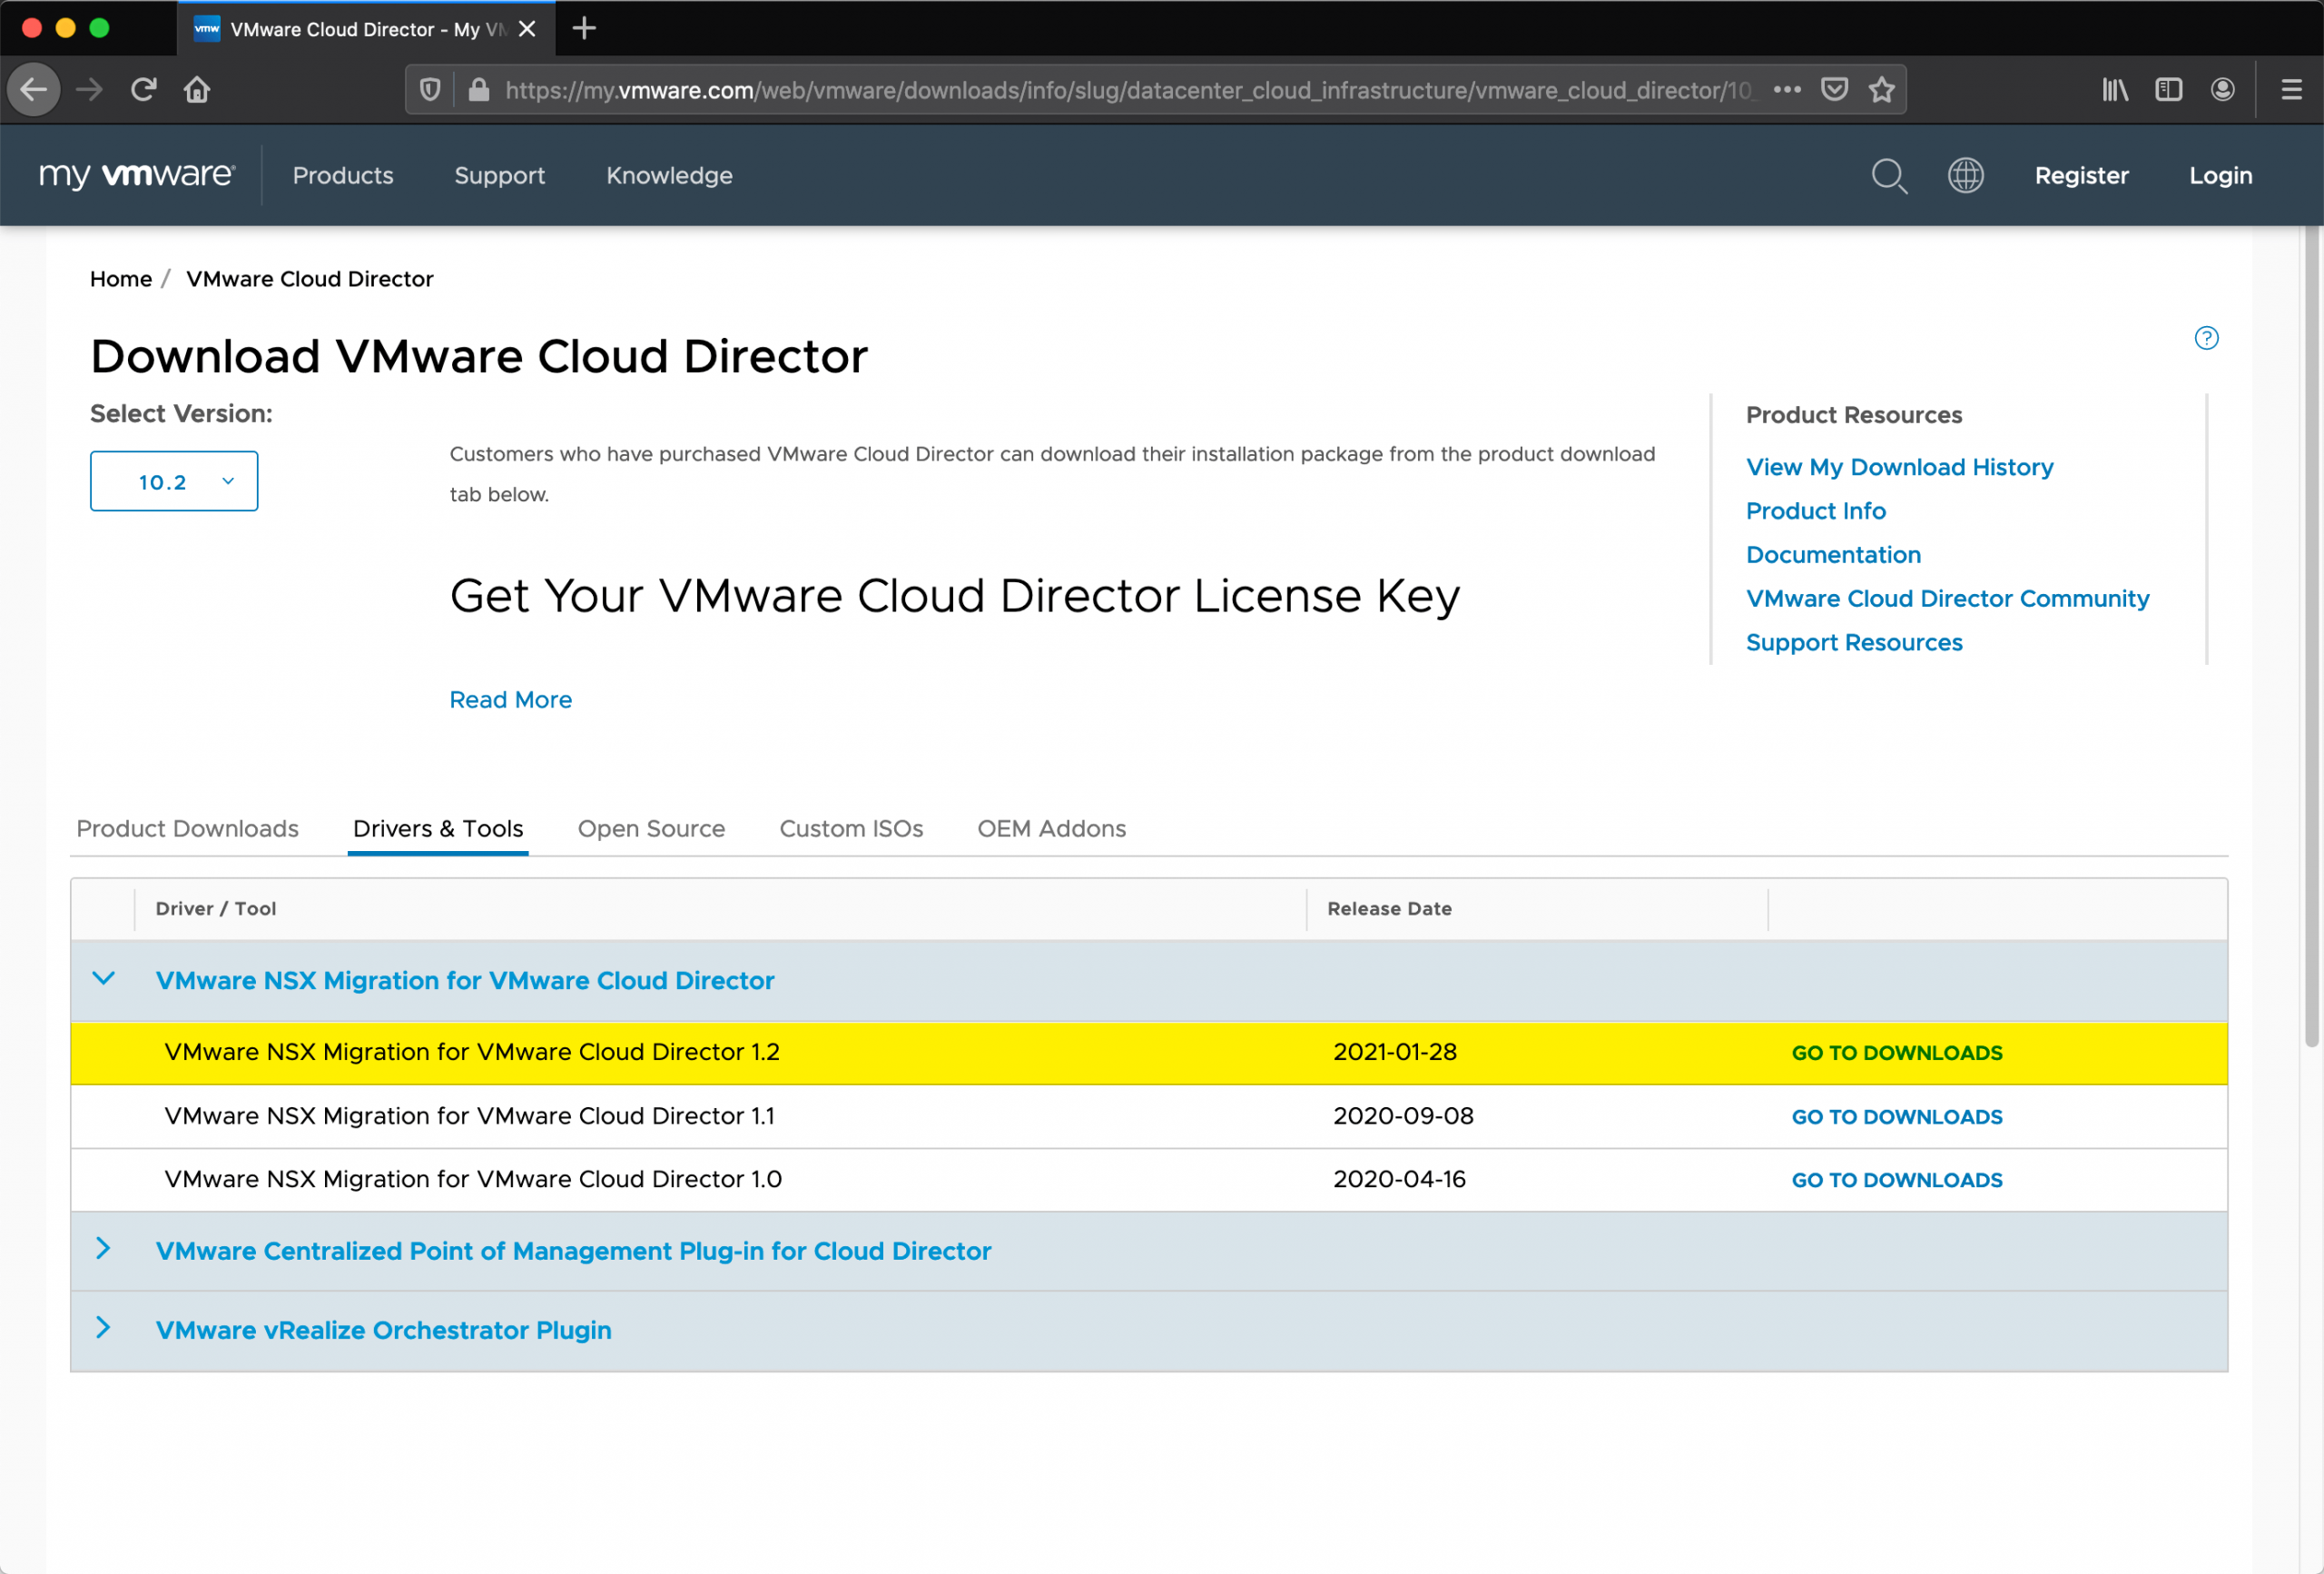Collapse the VMware NSX Migration group
The height and width of the screenshot is (1574, 2324).
tap(104, 978)
